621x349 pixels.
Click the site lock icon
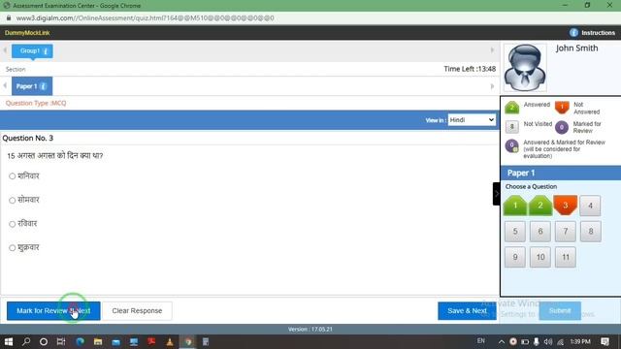click(x=9, y=18)
